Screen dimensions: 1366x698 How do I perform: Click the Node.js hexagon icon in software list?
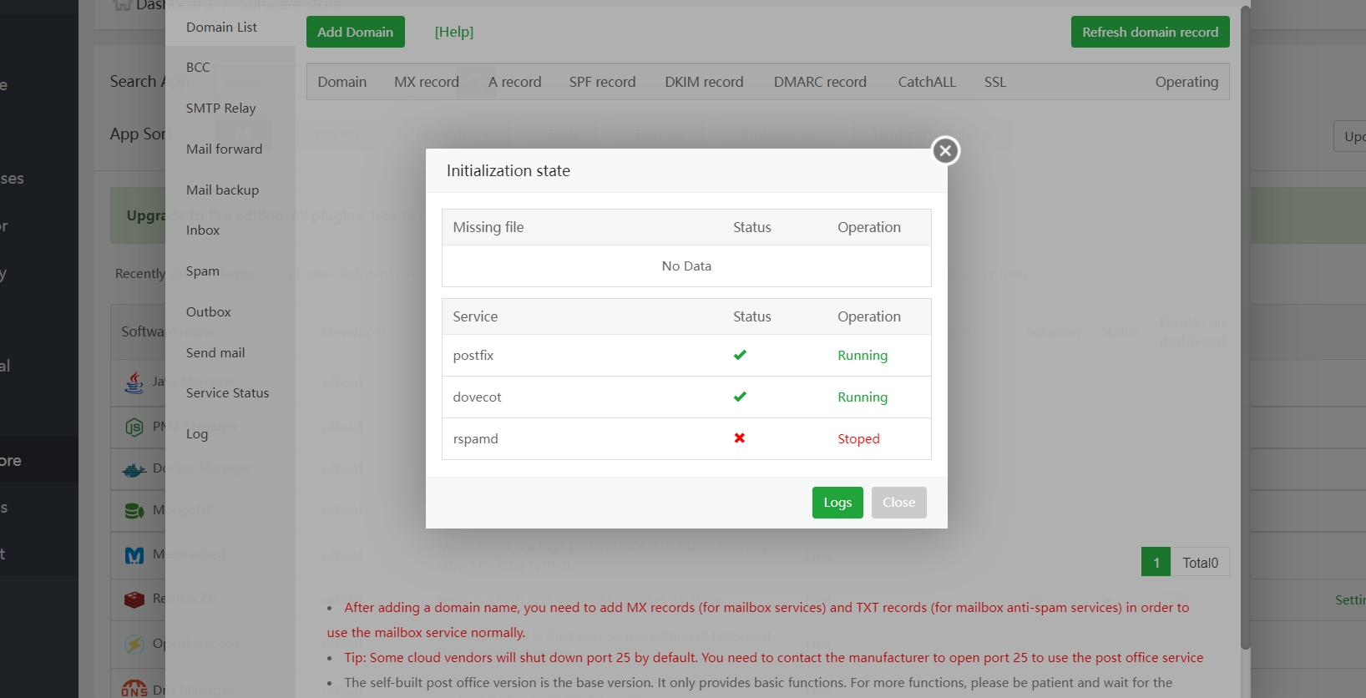[x=134, y=427]
